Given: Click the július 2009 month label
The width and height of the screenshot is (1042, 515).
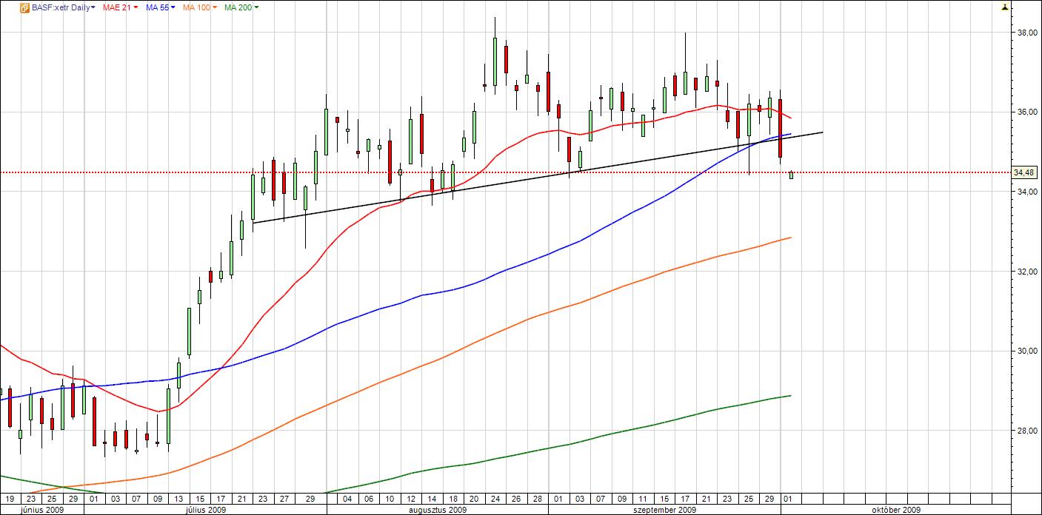Looking at the screenshot, I should [x=205, y=510].
